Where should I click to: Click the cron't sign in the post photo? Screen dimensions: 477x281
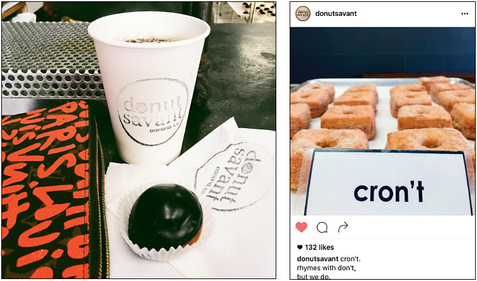(388, 182)
